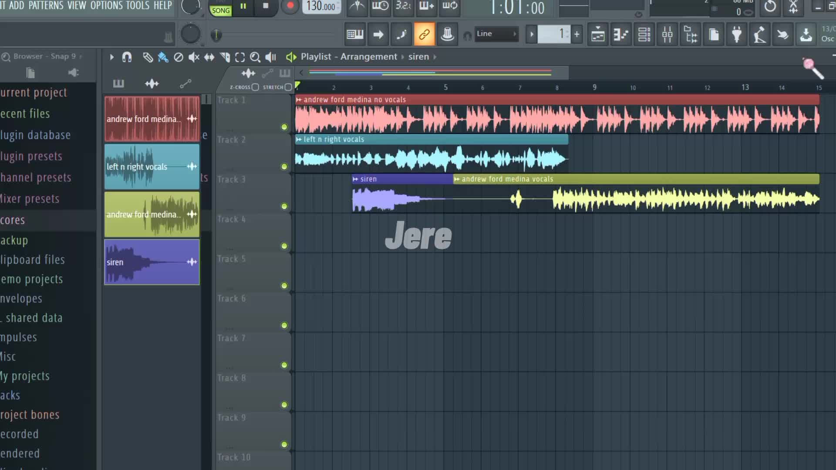The image size is (836, 470).
Task: Expand arrow after siren in playlist title
Action: [x=435, y=57]
